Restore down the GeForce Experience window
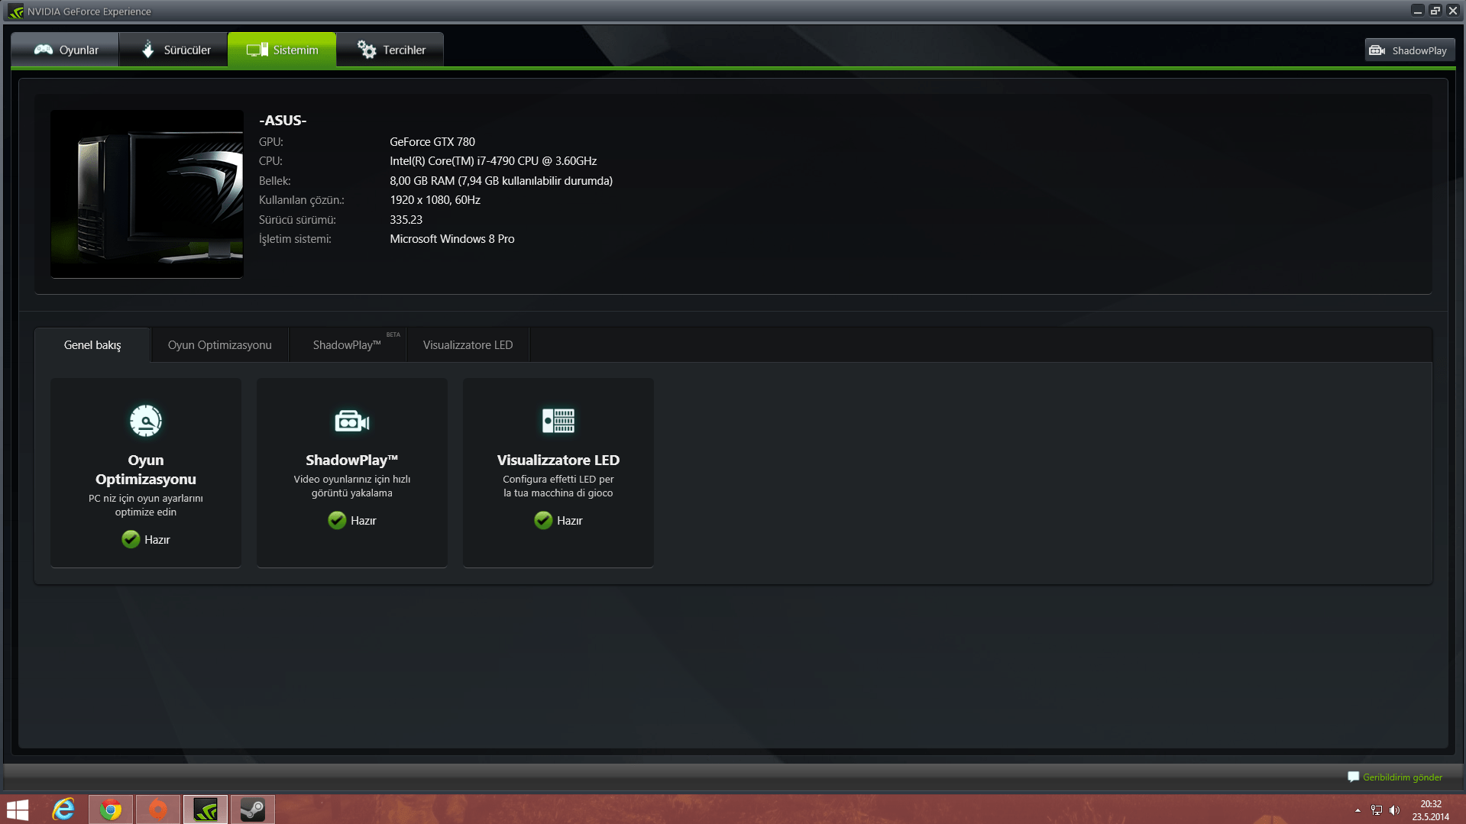Screen dimensions: 1466x824 [x=1435, y=11]
